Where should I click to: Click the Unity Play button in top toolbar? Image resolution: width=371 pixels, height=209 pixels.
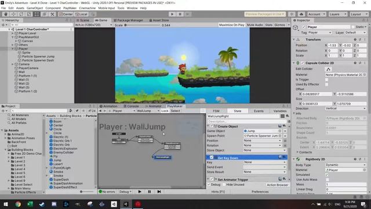172,14
